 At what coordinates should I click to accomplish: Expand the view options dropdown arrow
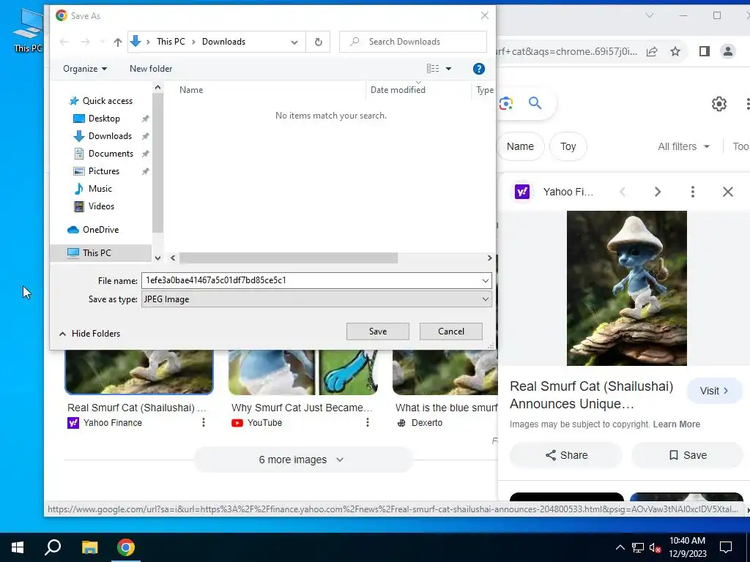tap(448, 69)
